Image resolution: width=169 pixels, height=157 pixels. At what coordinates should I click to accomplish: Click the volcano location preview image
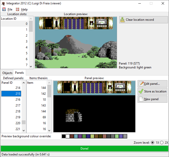76,43
